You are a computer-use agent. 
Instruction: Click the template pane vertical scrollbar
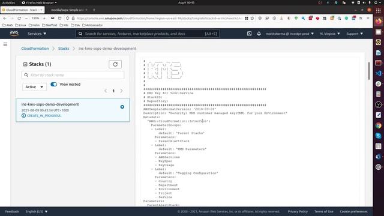tap(369, 71)
